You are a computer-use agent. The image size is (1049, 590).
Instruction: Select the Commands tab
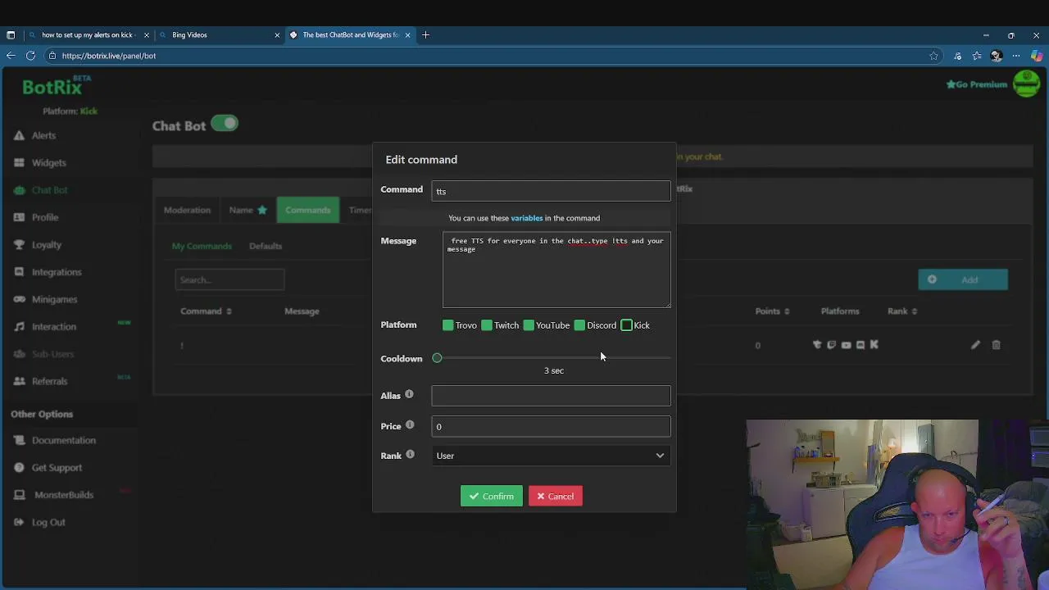[308, 211]
